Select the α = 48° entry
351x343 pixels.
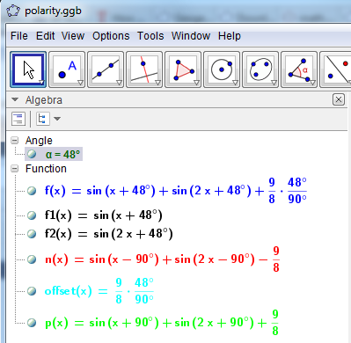(x=62, y=154)
